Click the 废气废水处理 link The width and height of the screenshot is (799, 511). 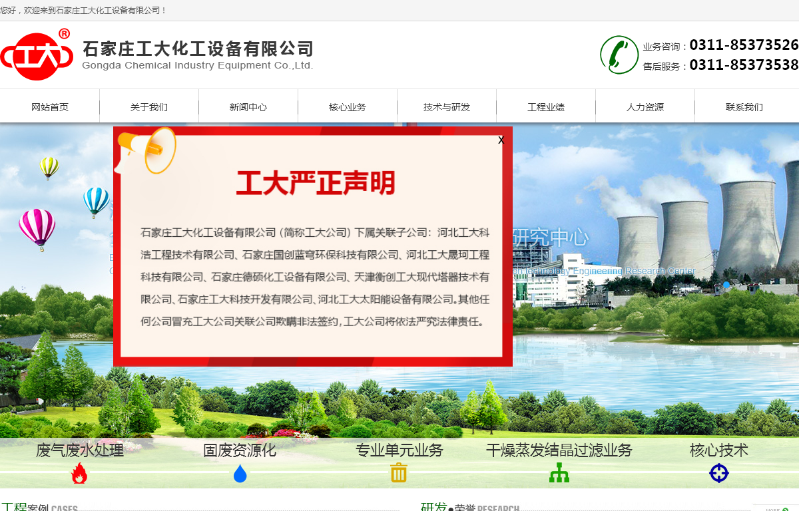pos(80,450)
